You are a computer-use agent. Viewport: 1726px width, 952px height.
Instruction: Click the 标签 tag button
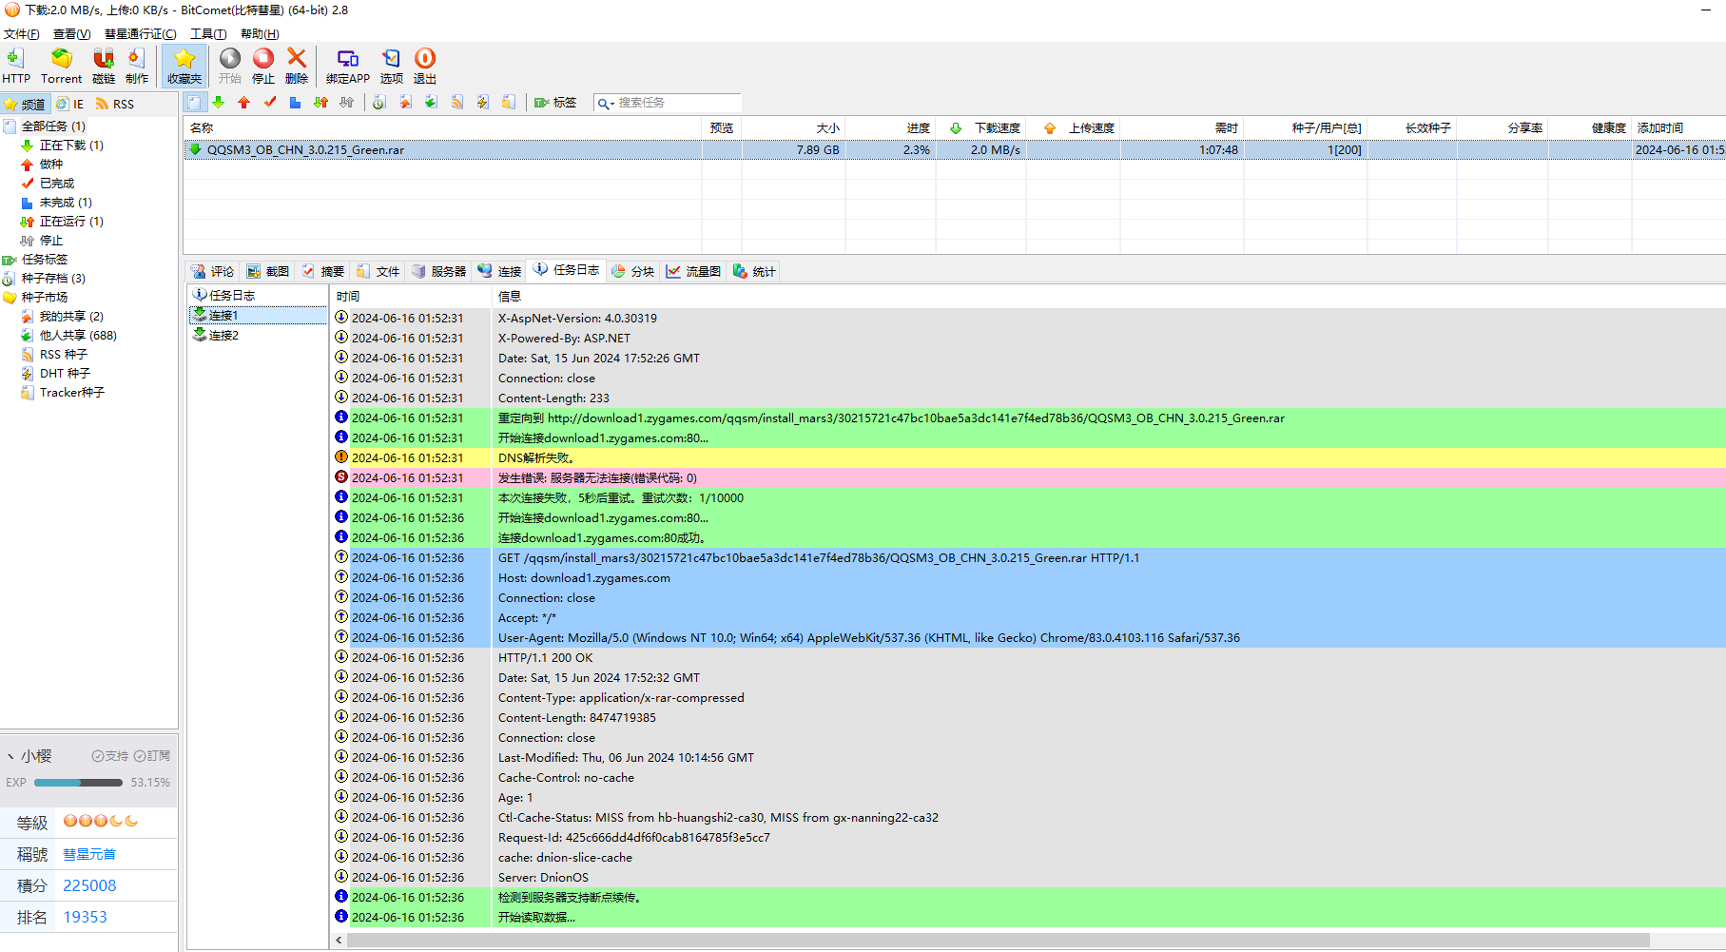click(555, 102)
